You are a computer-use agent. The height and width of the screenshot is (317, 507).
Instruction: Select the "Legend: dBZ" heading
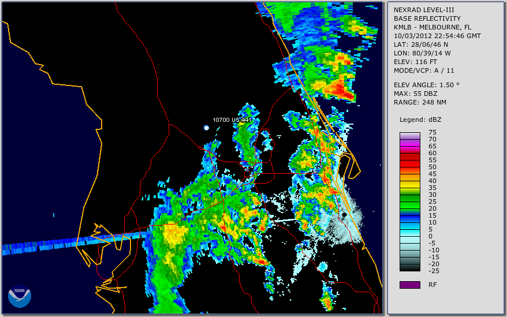420,120
